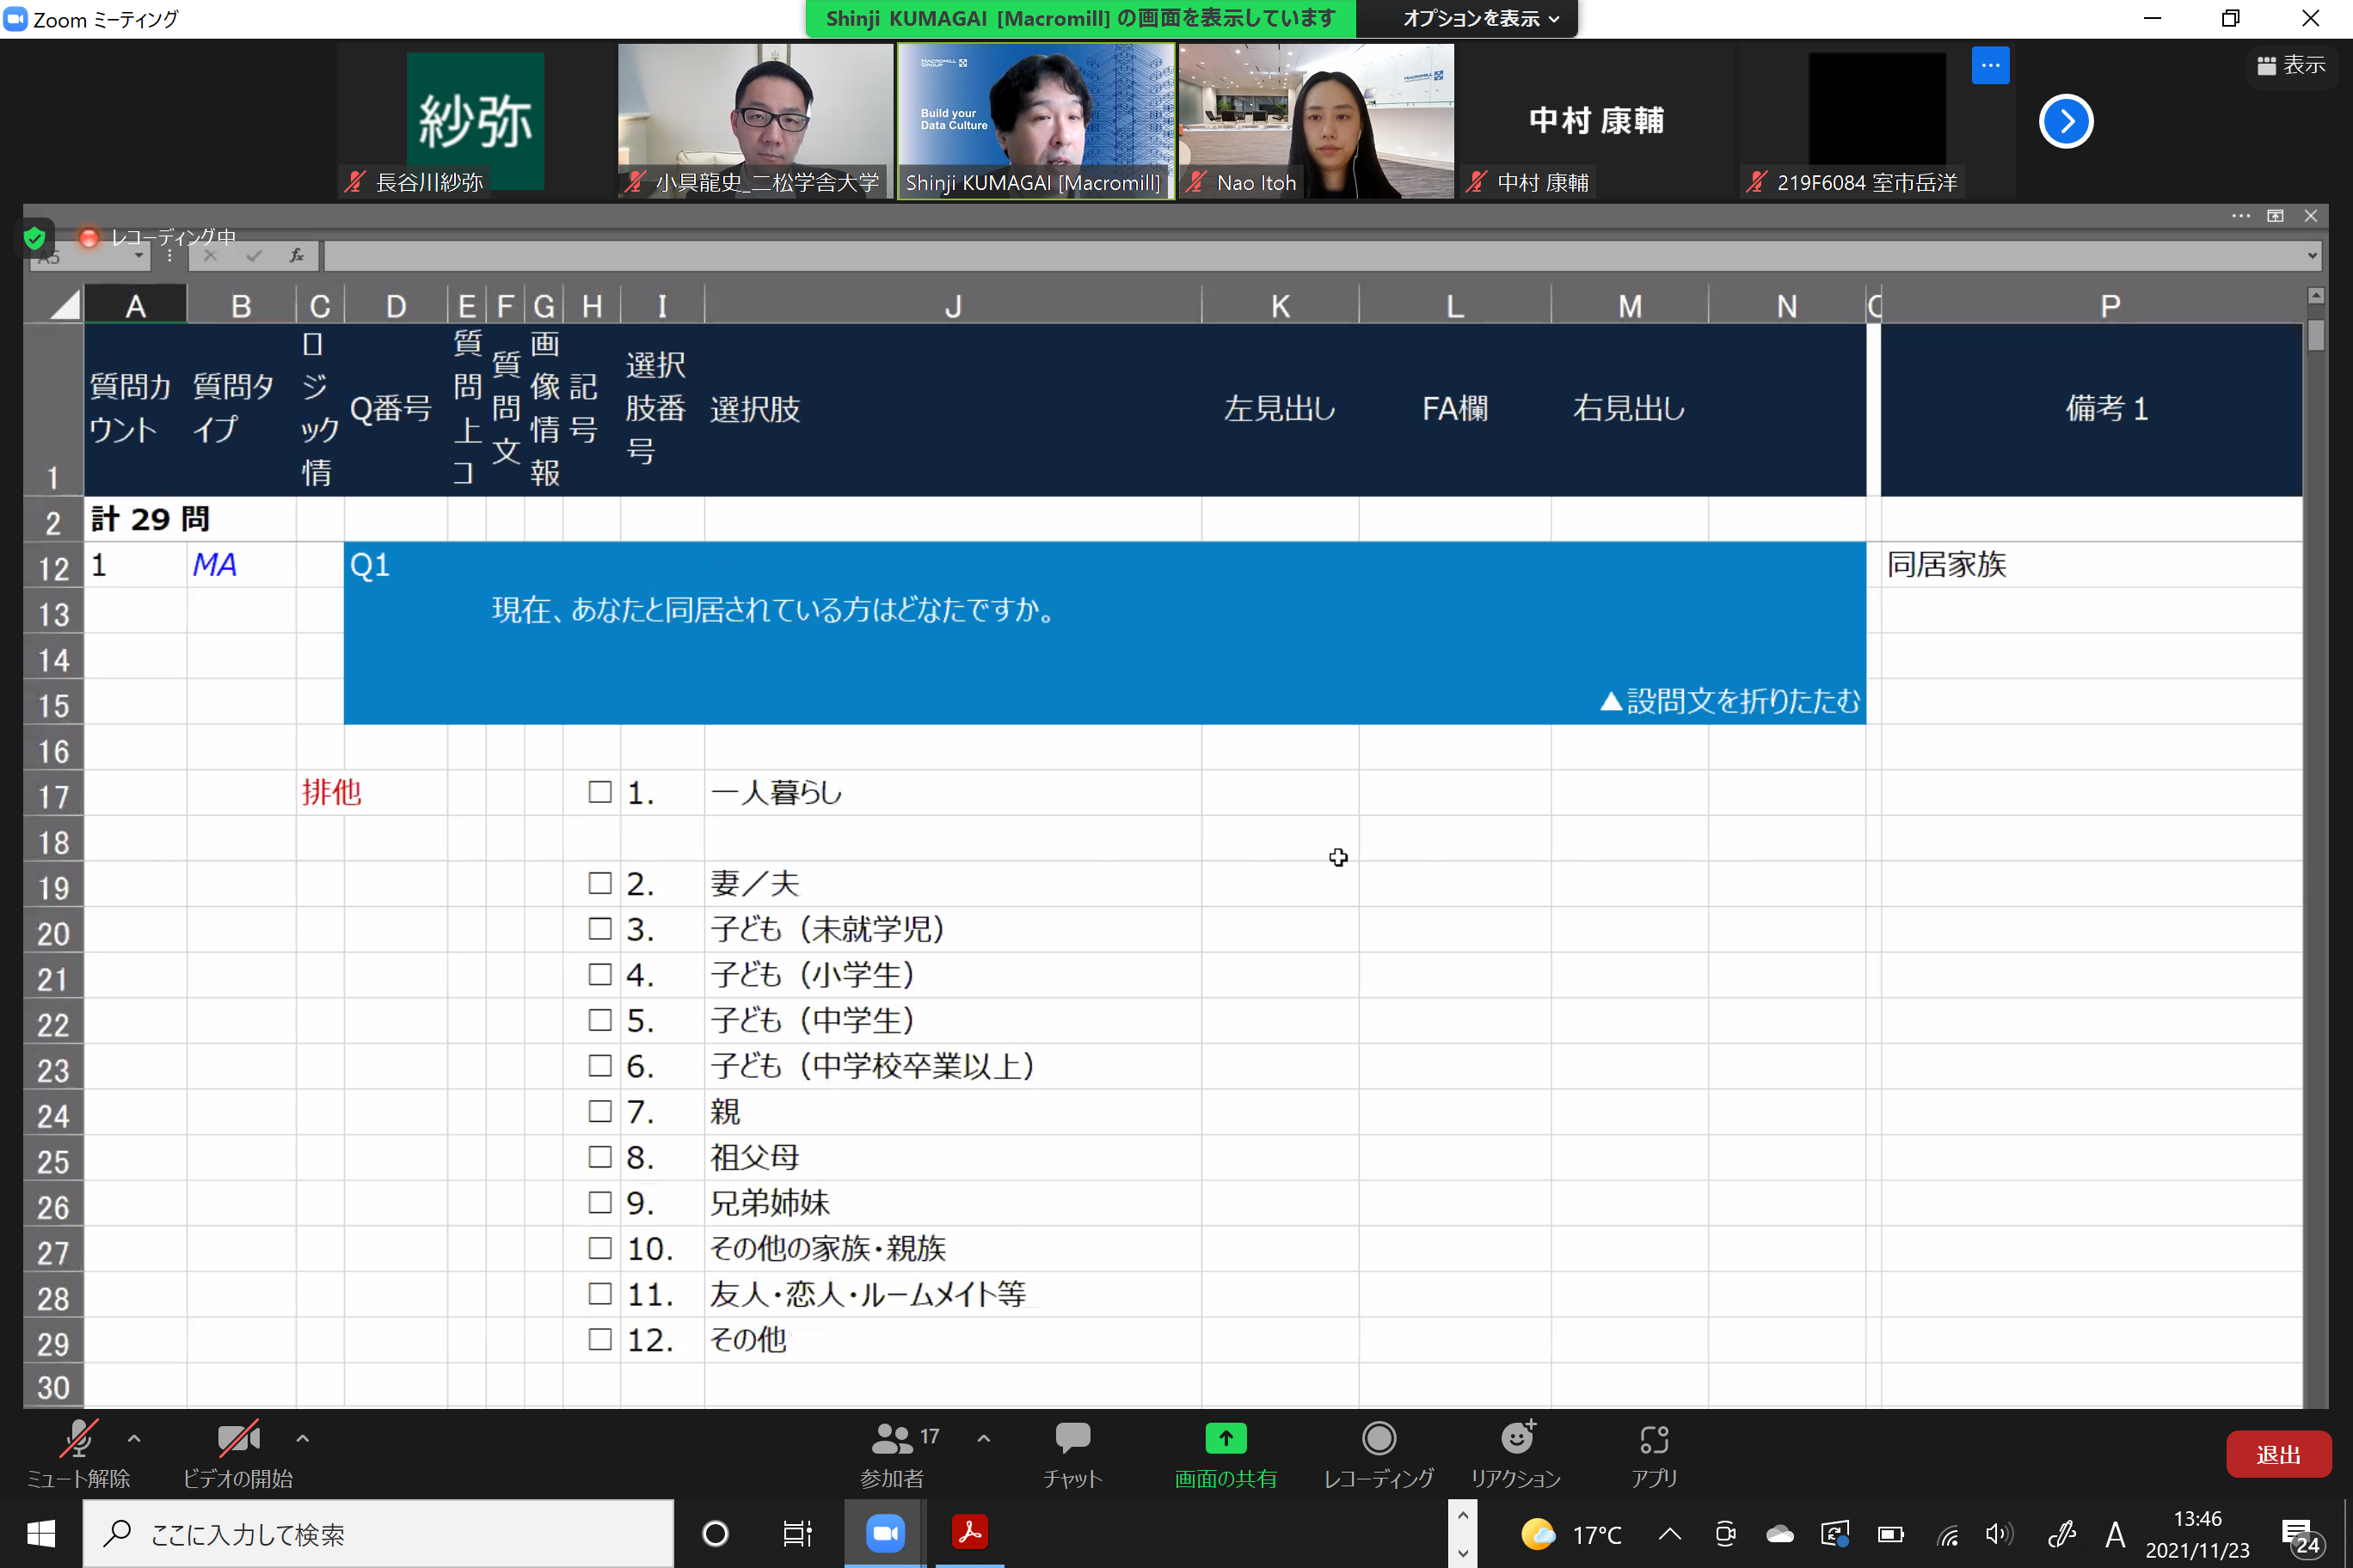Open the オプションを表示 dropdown
Screen dimensions: 2353x1568
click(x=1479, y=19)
